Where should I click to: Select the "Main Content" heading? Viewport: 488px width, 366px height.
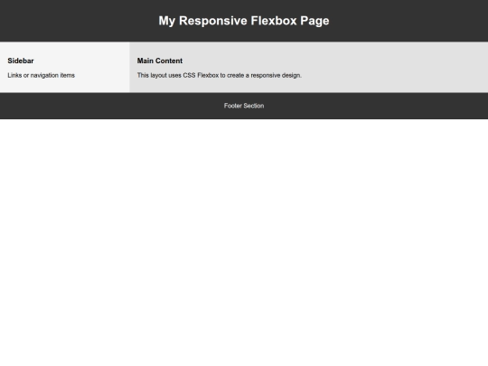coord(160,61)
